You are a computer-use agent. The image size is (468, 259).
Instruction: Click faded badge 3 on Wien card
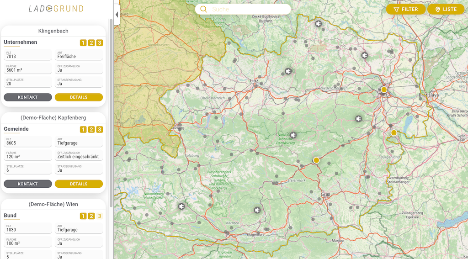click(x=100, y=216)
